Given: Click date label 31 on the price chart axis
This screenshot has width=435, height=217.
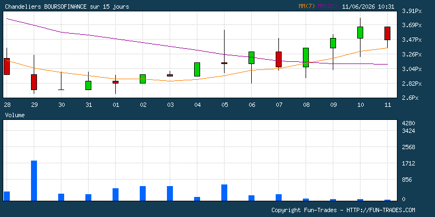Looking at the screenshot, I should coord(89,105).
